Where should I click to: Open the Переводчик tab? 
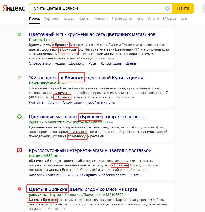[122, 18]
